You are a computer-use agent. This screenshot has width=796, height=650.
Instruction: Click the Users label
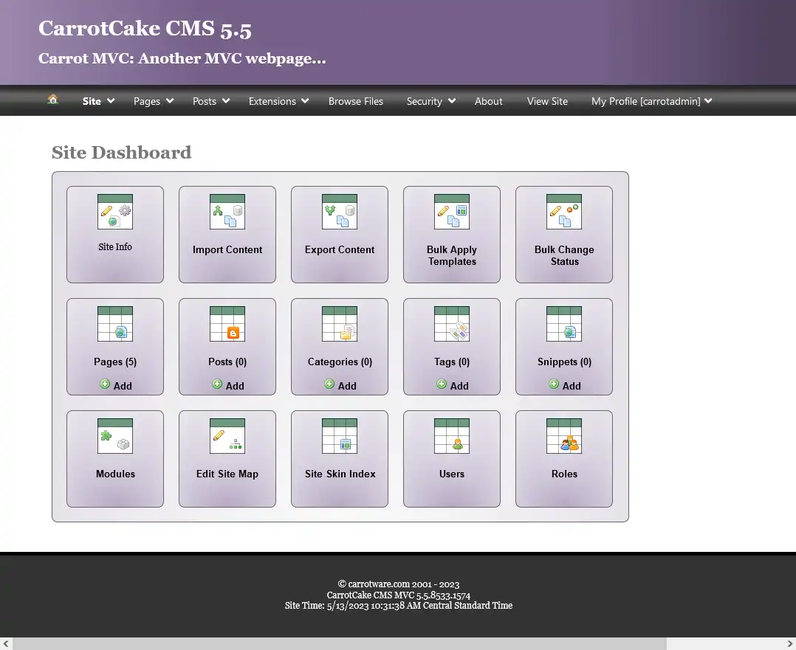coord(452,474)
